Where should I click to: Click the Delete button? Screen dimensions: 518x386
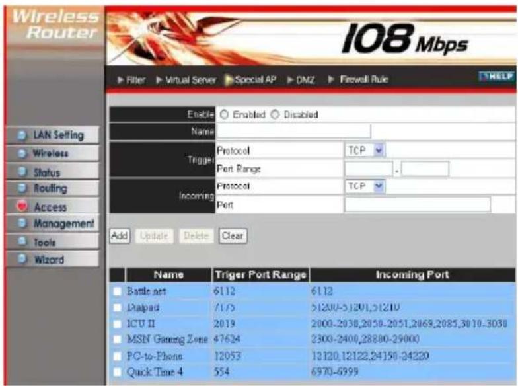click(196, 236)
